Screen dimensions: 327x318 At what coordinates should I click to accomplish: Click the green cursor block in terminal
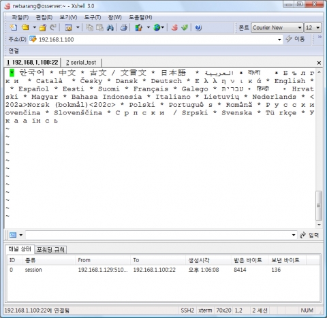pos(12,73)
